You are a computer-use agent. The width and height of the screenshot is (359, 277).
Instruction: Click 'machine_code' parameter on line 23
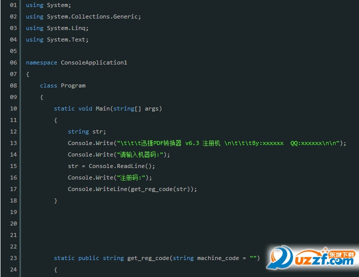tap(218, 258)
